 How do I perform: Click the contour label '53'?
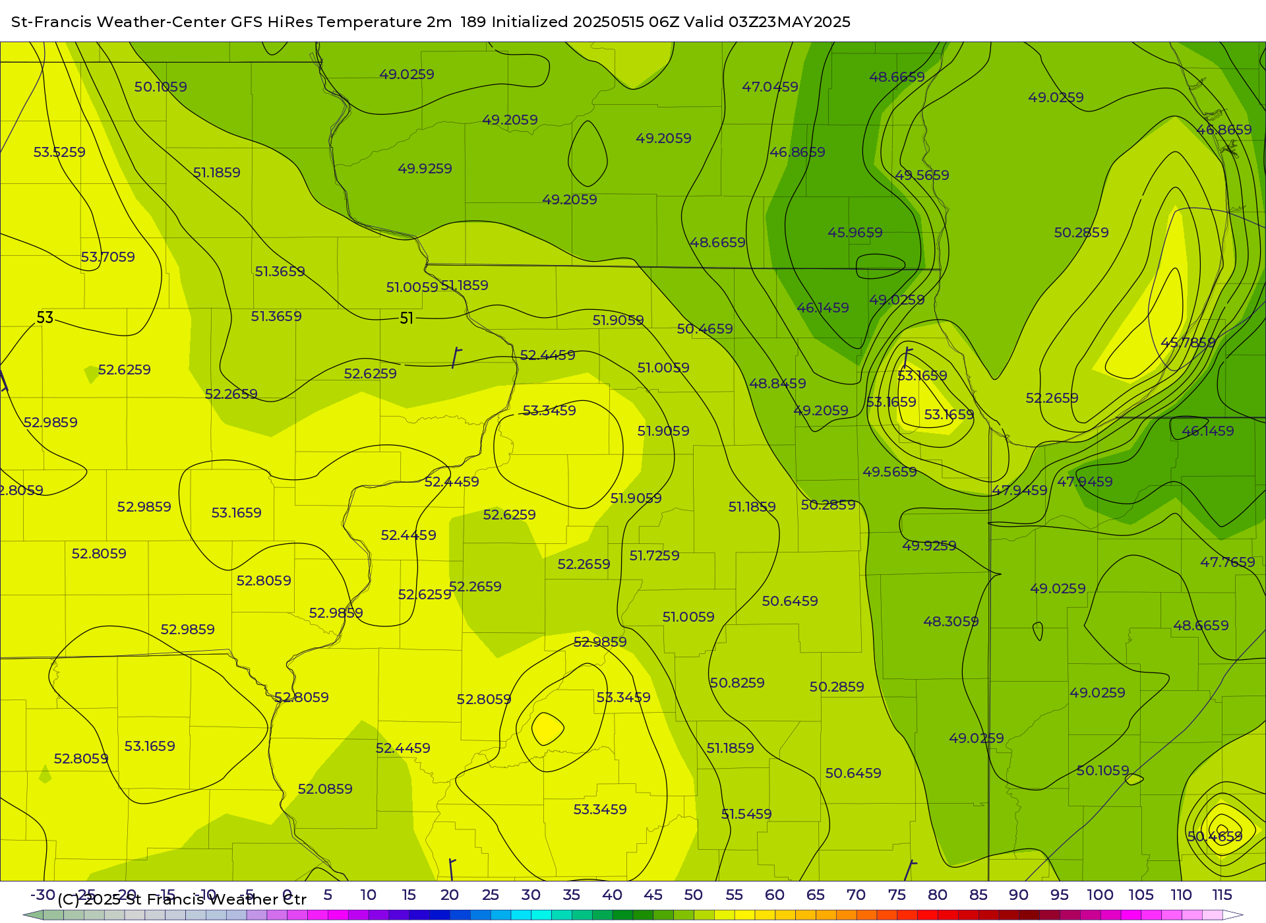coord(45,318)
